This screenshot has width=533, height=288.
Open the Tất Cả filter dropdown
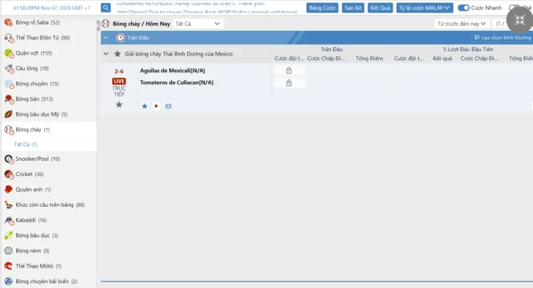pos(197,23)
